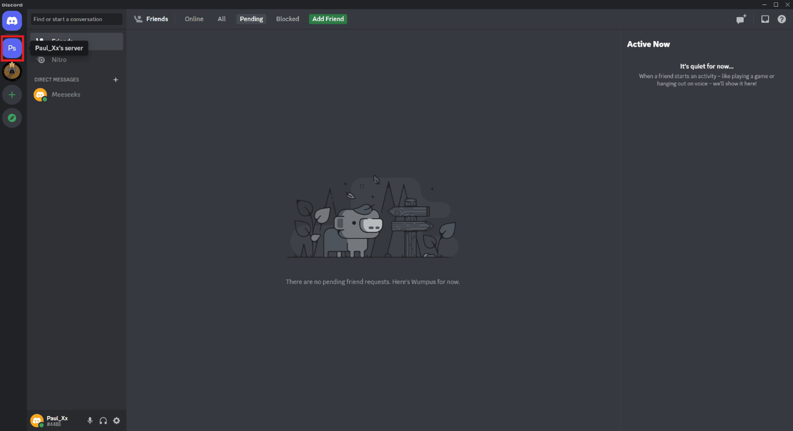
Task: Explore public servers compass icon
Action: tap(12, 118)
